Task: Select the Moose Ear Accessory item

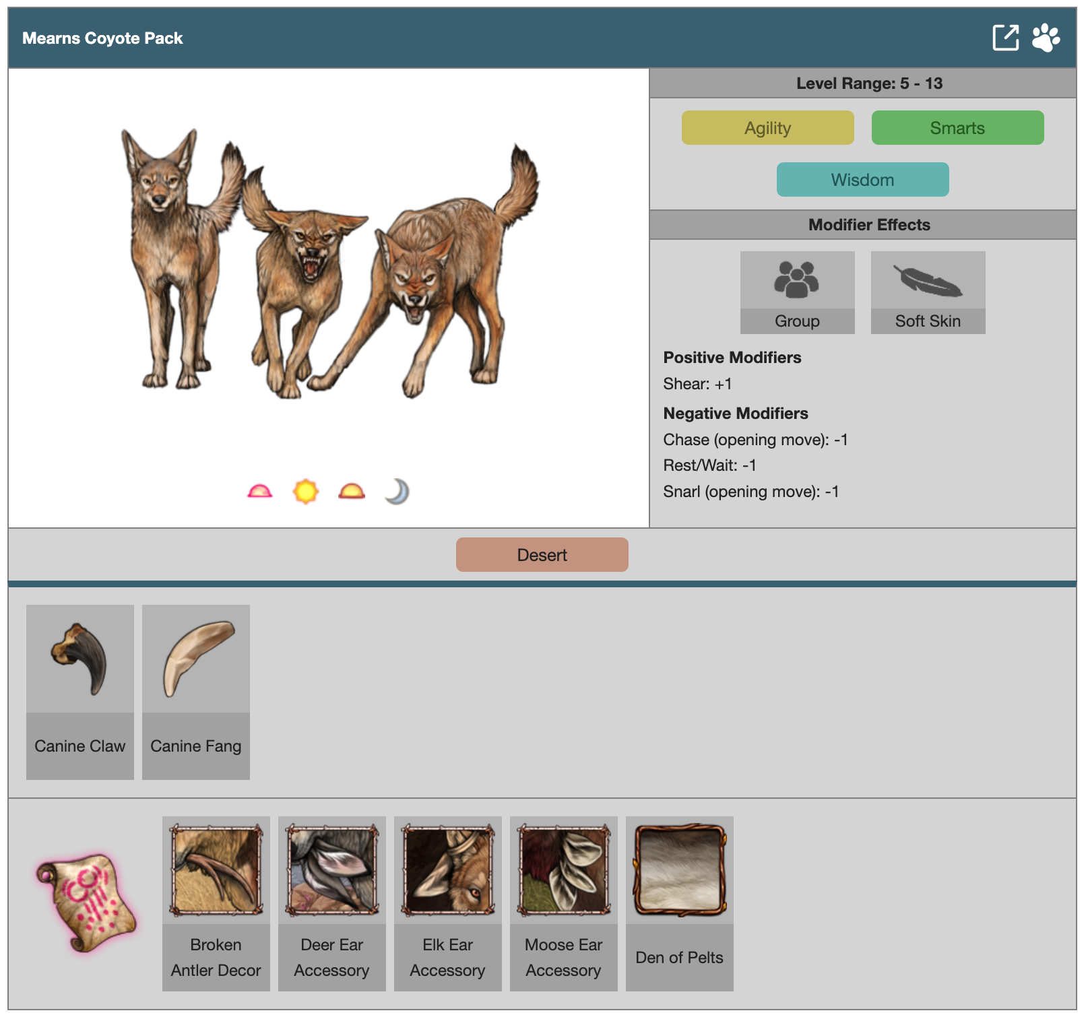Action: click(x=564, y=904)
